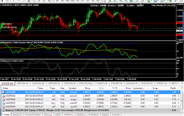Switch chart to bar chart style

click(x=105, y=1)
